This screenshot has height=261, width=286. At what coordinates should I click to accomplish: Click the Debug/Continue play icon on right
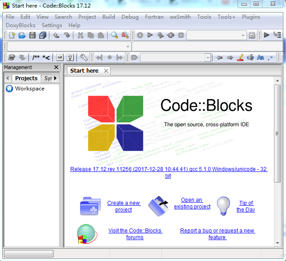click(266, 35)
